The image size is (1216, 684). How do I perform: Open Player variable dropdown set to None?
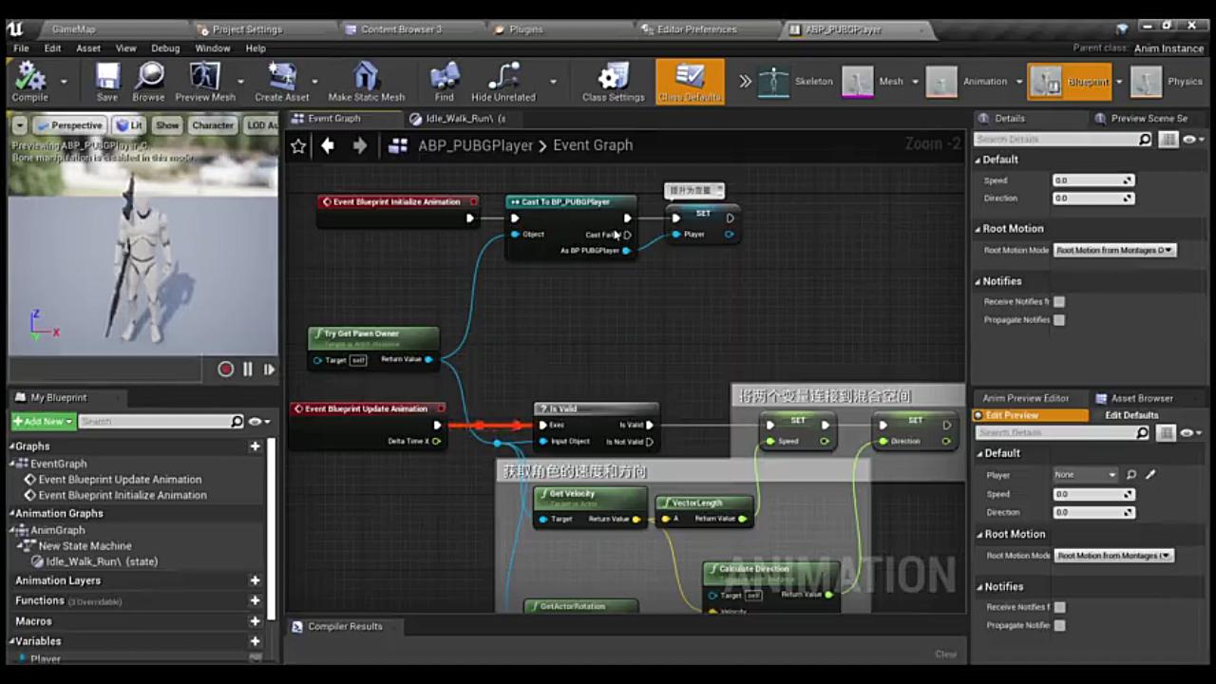click(x=1085, y=474)
